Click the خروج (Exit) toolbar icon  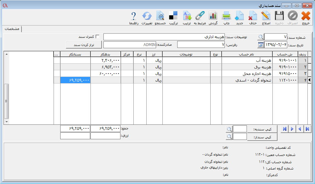click(x=306, y=16)
